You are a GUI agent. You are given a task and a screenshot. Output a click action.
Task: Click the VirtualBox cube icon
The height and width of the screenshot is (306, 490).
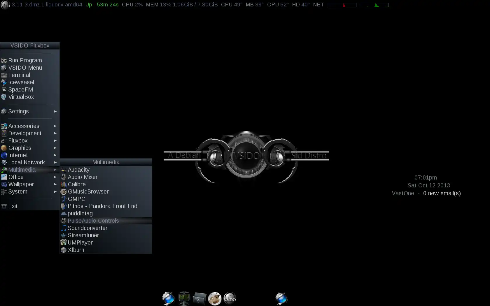[4, 97]
